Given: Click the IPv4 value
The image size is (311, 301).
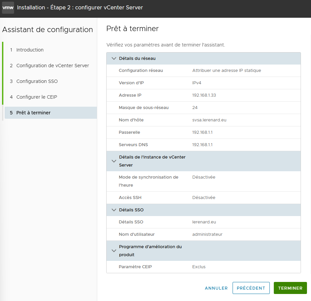Looking at the screenshot, I should (197, 83).
